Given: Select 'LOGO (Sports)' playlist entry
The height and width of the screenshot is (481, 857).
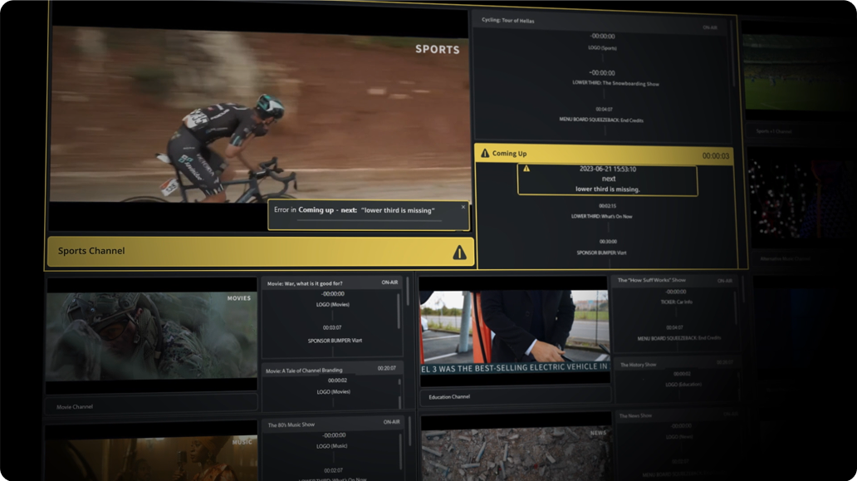Looking at the screenshot, I should pyautogui.click(x=602, y=47).
